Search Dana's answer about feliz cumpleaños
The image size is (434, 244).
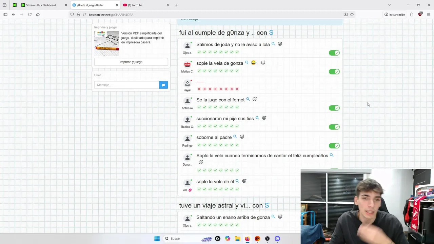[332, 155]
